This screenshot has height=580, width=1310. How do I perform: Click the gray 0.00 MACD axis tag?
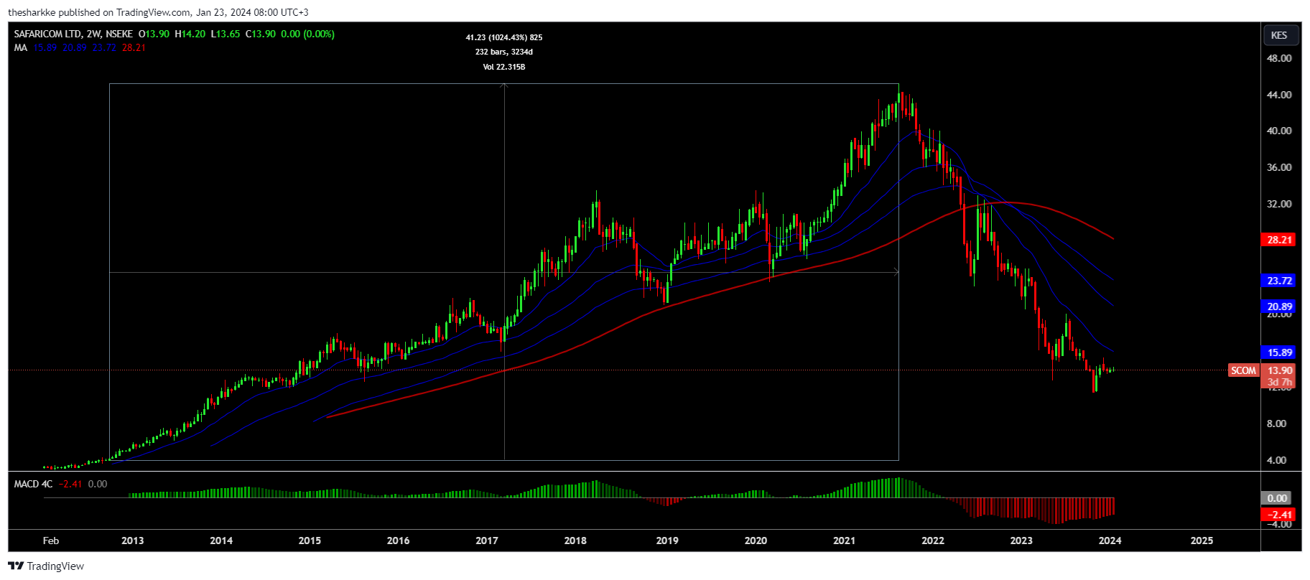tap(1278, 497)
